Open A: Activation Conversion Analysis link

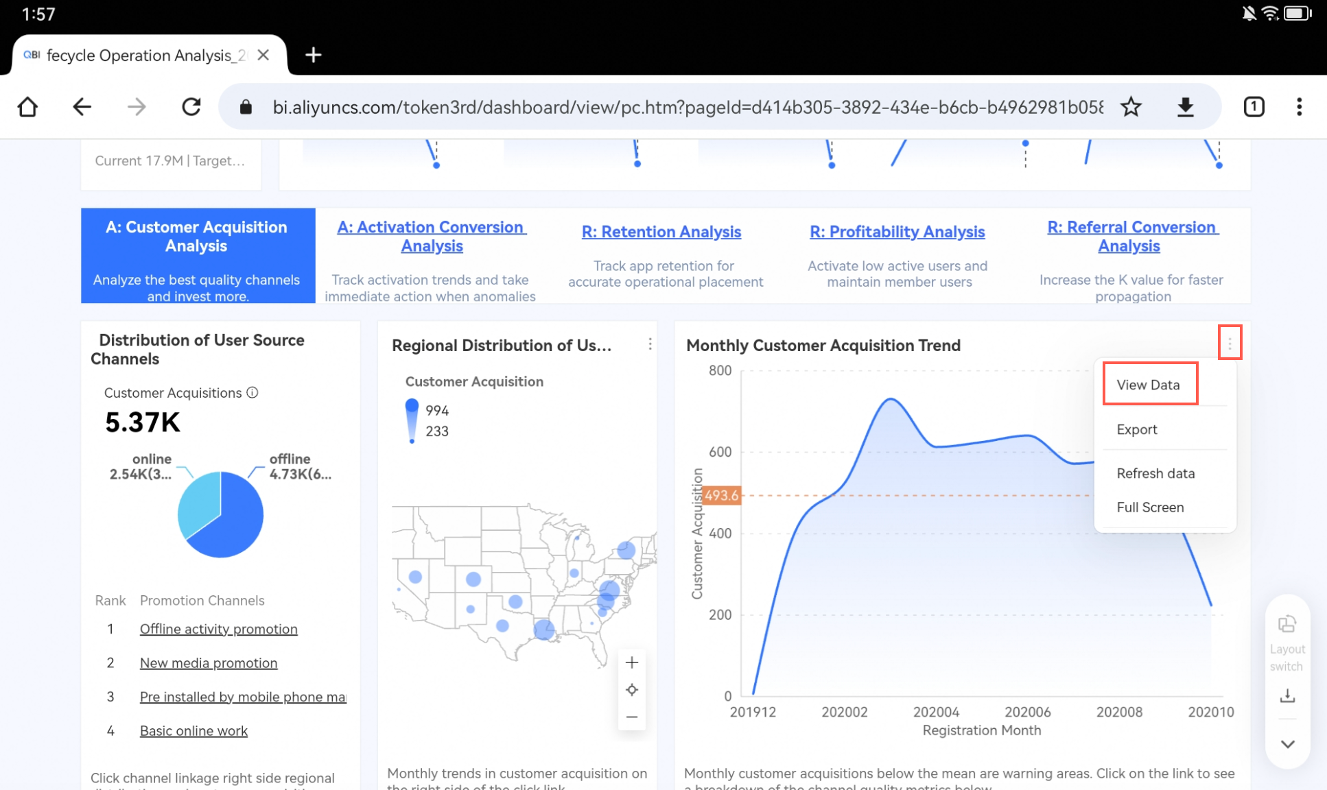click(432, 237)
